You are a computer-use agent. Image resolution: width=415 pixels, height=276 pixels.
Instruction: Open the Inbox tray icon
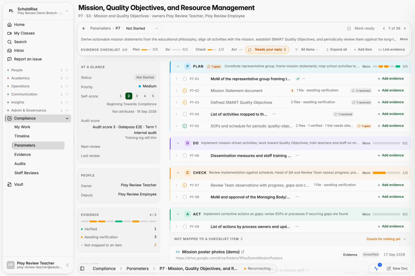pos(10,51)
